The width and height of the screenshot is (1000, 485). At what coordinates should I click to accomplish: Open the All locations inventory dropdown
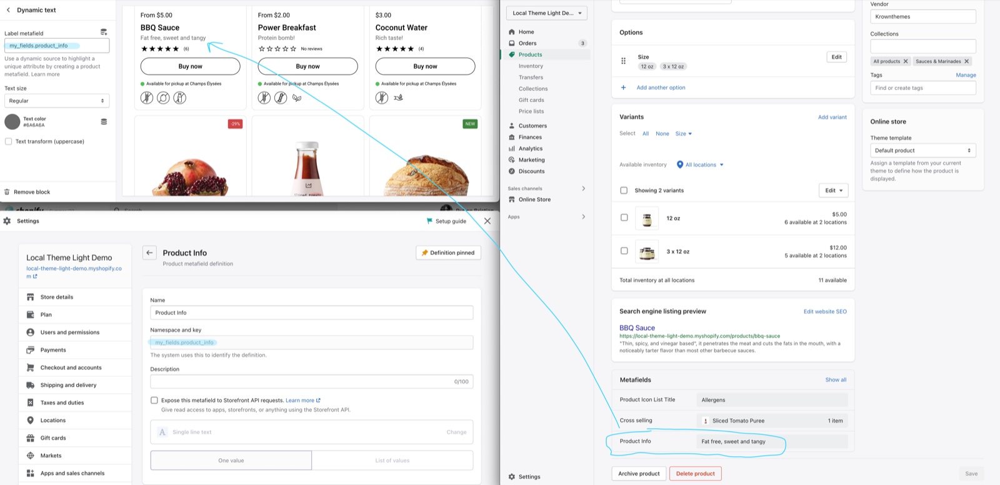(700, 165)
